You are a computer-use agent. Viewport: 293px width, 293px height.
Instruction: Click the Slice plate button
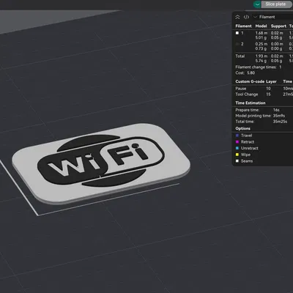[275, 4]
